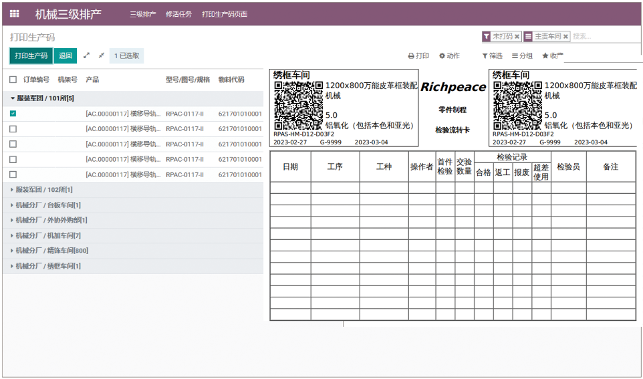Open the 三级排产 menu

(142, 14)
